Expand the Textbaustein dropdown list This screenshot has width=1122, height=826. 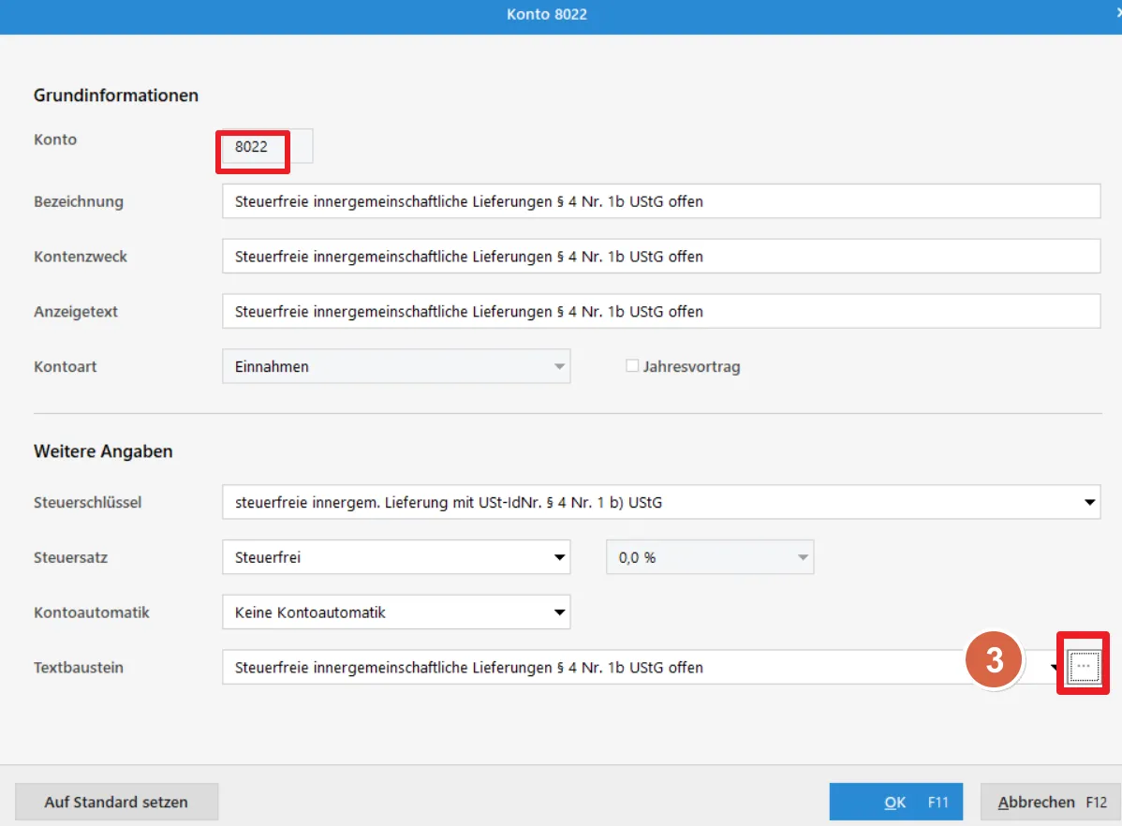(1054, 668)
